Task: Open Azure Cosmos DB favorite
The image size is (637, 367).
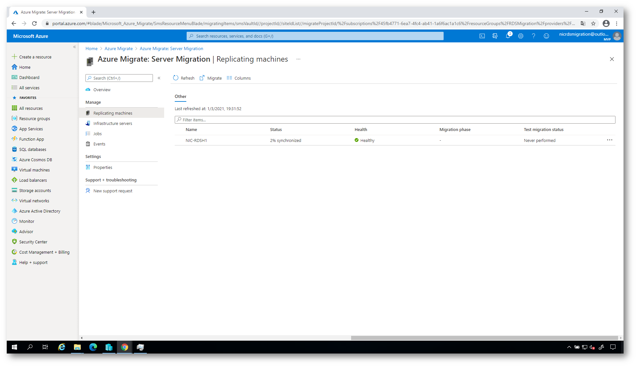Action: point(32,160)
